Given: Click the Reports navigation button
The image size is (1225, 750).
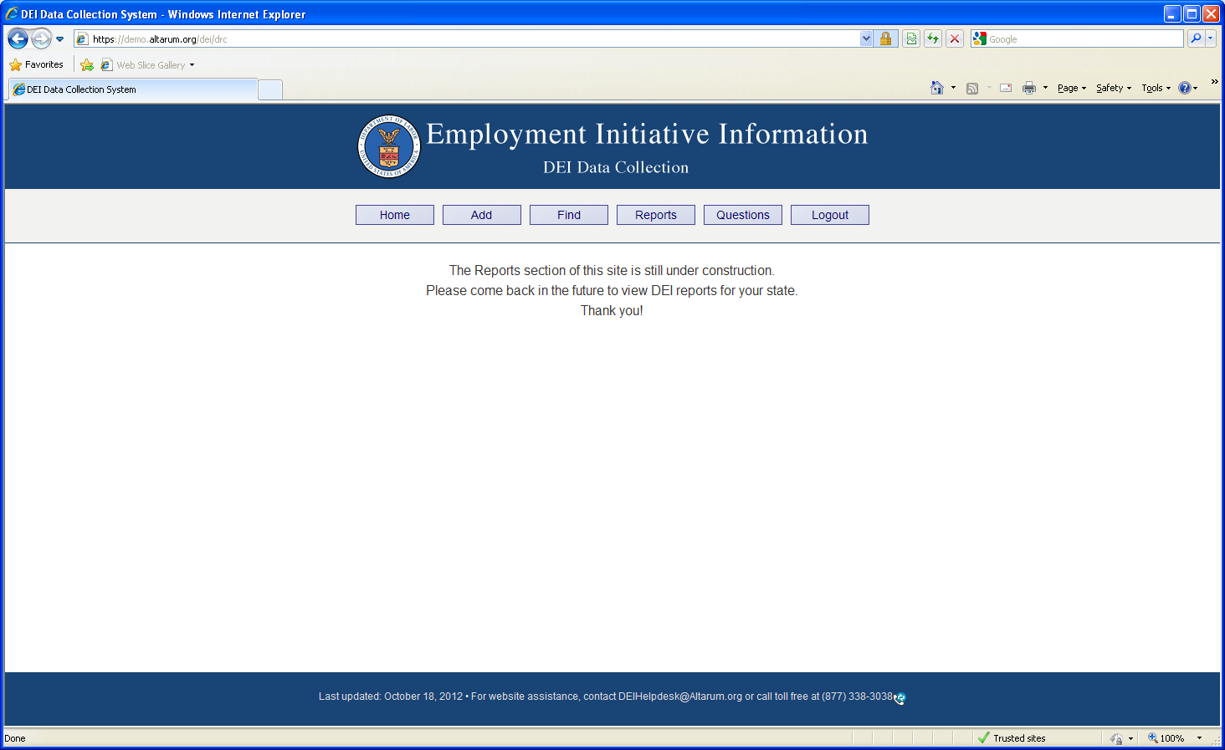Looking at the screenshot, I should point(655,215).
